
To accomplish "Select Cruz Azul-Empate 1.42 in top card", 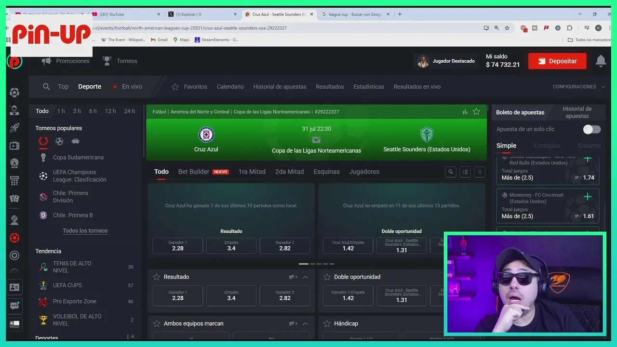I will pos(348,246).
